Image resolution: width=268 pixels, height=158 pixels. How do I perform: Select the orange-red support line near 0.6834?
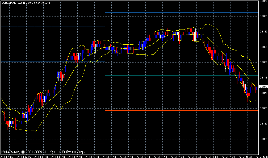[182, 111]
